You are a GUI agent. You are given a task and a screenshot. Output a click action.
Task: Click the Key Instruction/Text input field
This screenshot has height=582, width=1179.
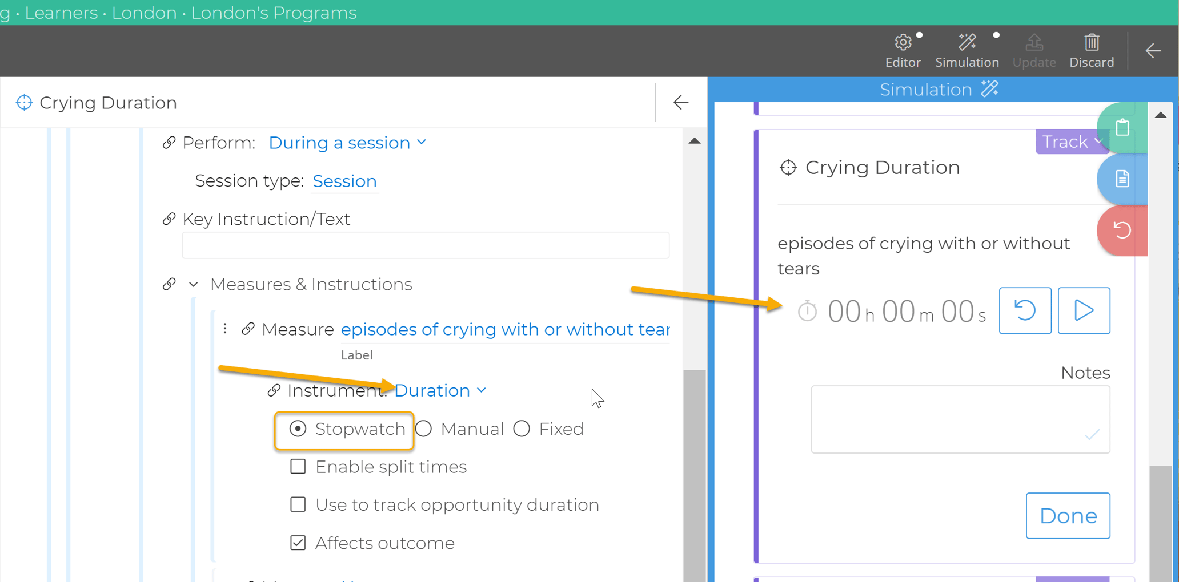tap(426, 245)
